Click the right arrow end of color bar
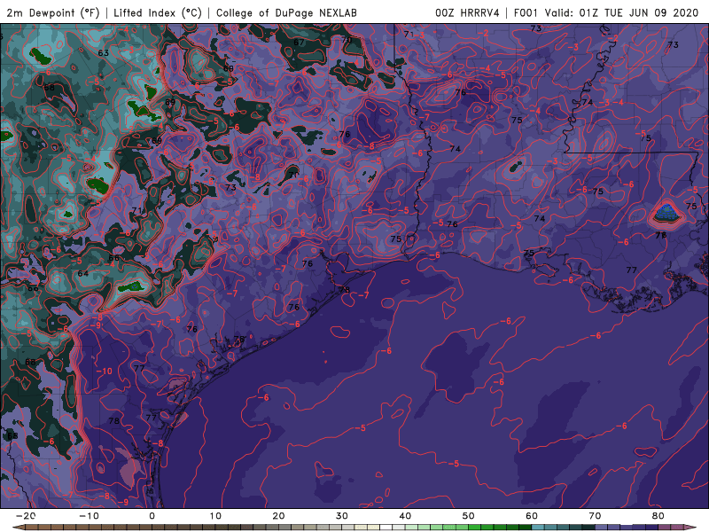Image resolution: width=709 pixels, height=532 pixels. click(x=692, y=528)
